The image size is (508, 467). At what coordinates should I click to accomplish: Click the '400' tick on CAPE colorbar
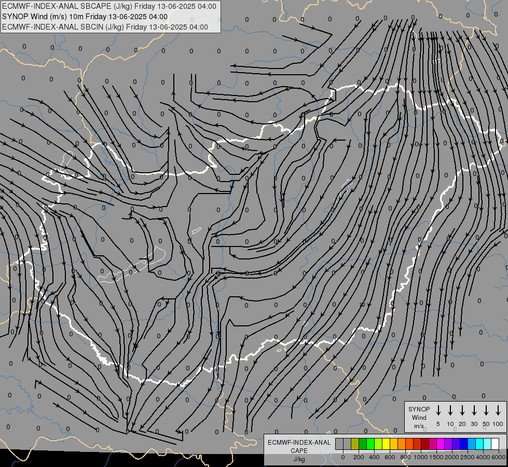[x=374, y=457]
